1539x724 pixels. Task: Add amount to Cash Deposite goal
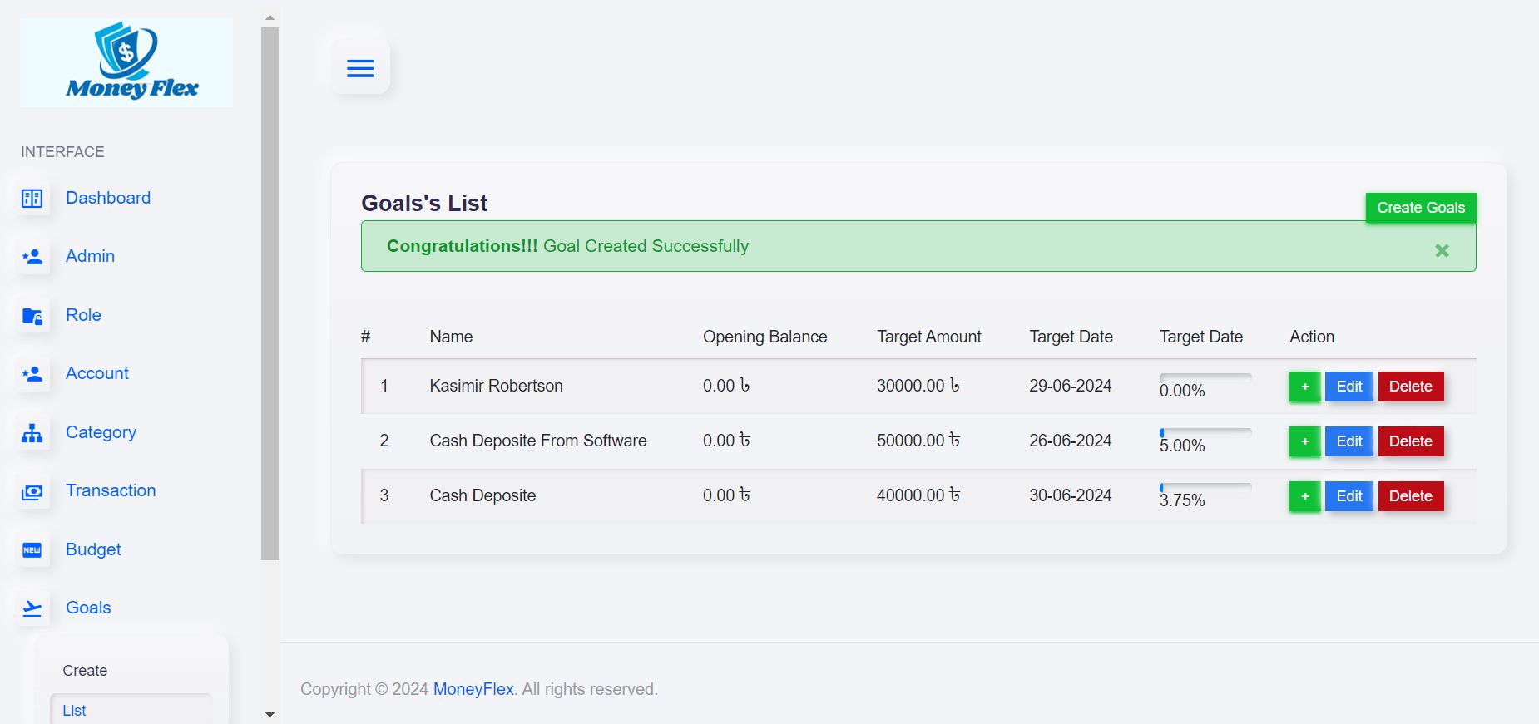[x=1304, y=496]
